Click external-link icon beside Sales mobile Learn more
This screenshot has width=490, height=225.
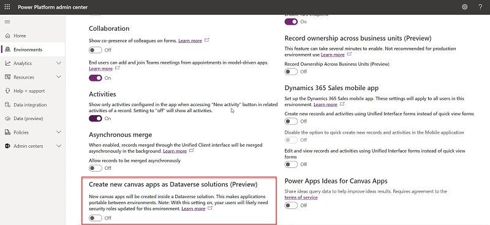(342, 104)
